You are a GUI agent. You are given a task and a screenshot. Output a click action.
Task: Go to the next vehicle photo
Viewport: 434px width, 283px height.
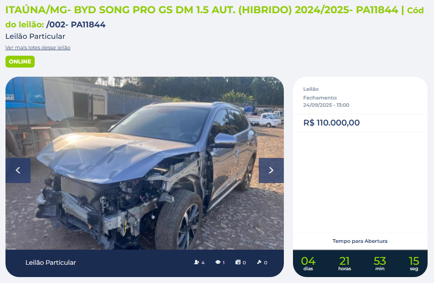(x=271, y=170)
